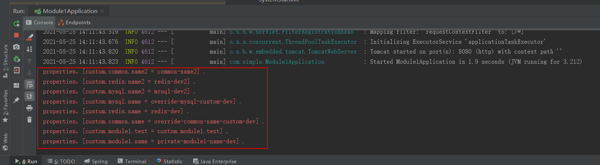Click the custom.redis.name2 = redis-dev2 line
The image size is (600, 165).
click(119, 82)
